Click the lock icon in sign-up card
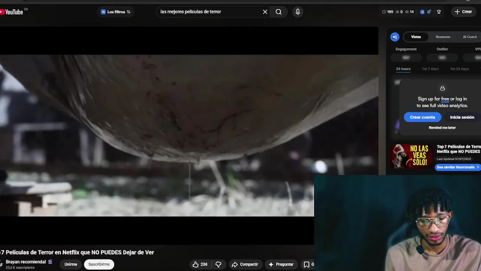The height and width of the screenshot is (271, 481). (442, 88)
